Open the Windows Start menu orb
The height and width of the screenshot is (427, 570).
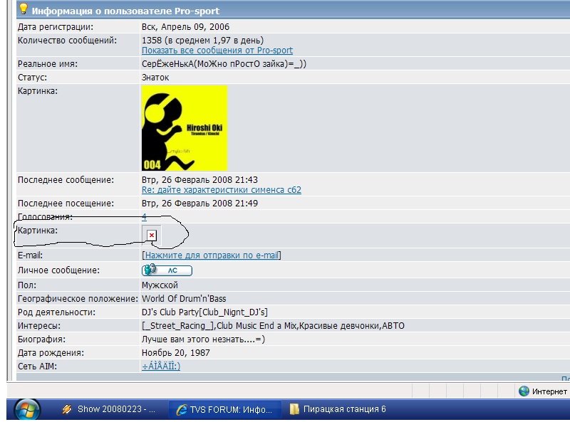coord(27,409)
